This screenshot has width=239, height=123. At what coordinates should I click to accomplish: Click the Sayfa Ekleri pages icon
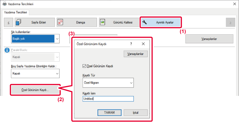pos(18,22)
